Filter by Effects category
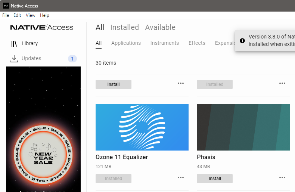This screenshot has height=192, width=295. coord(197,43)
